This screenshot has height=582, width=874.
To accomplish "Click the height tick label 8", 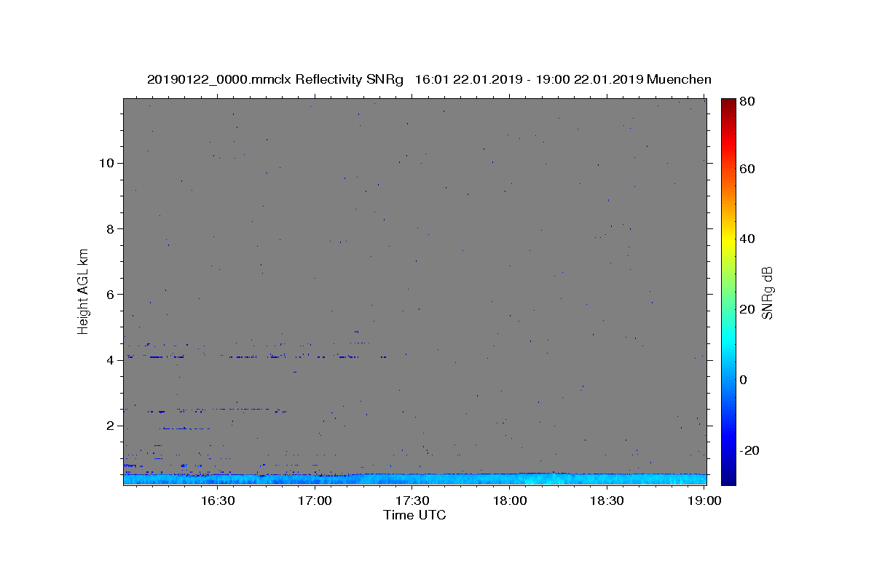I will [111, 228].
